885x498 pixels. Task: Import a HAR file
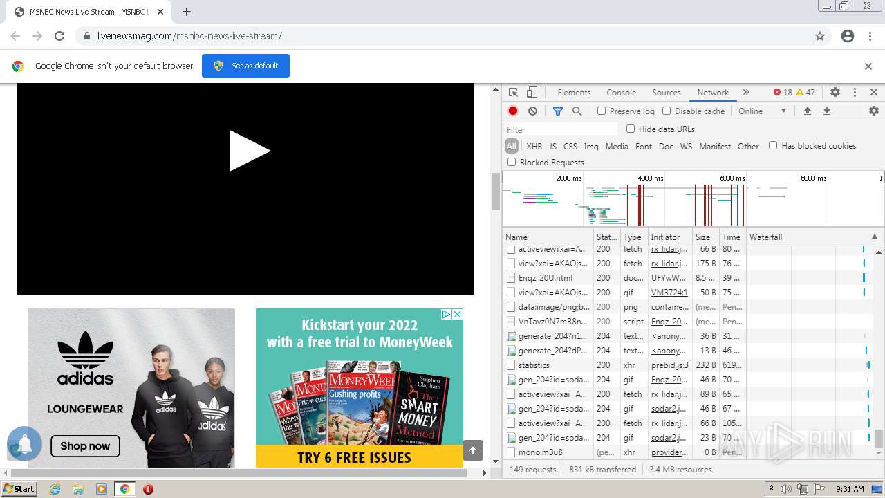pos(807,111)
